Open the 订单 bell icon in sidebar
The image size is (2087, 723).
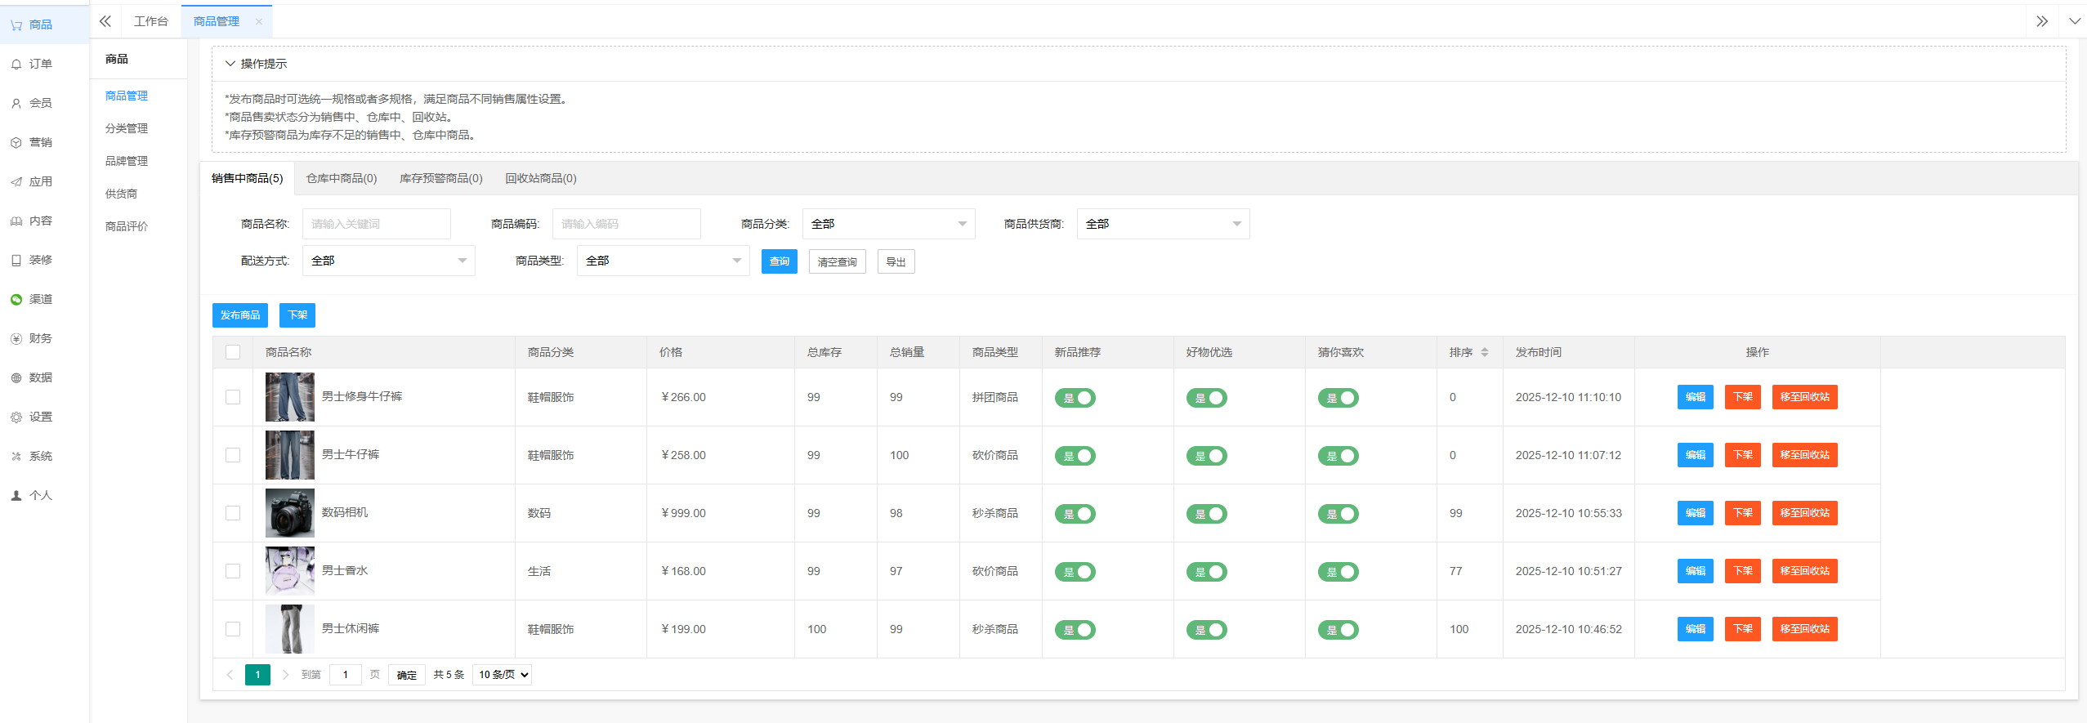click(x=16, y=65)
